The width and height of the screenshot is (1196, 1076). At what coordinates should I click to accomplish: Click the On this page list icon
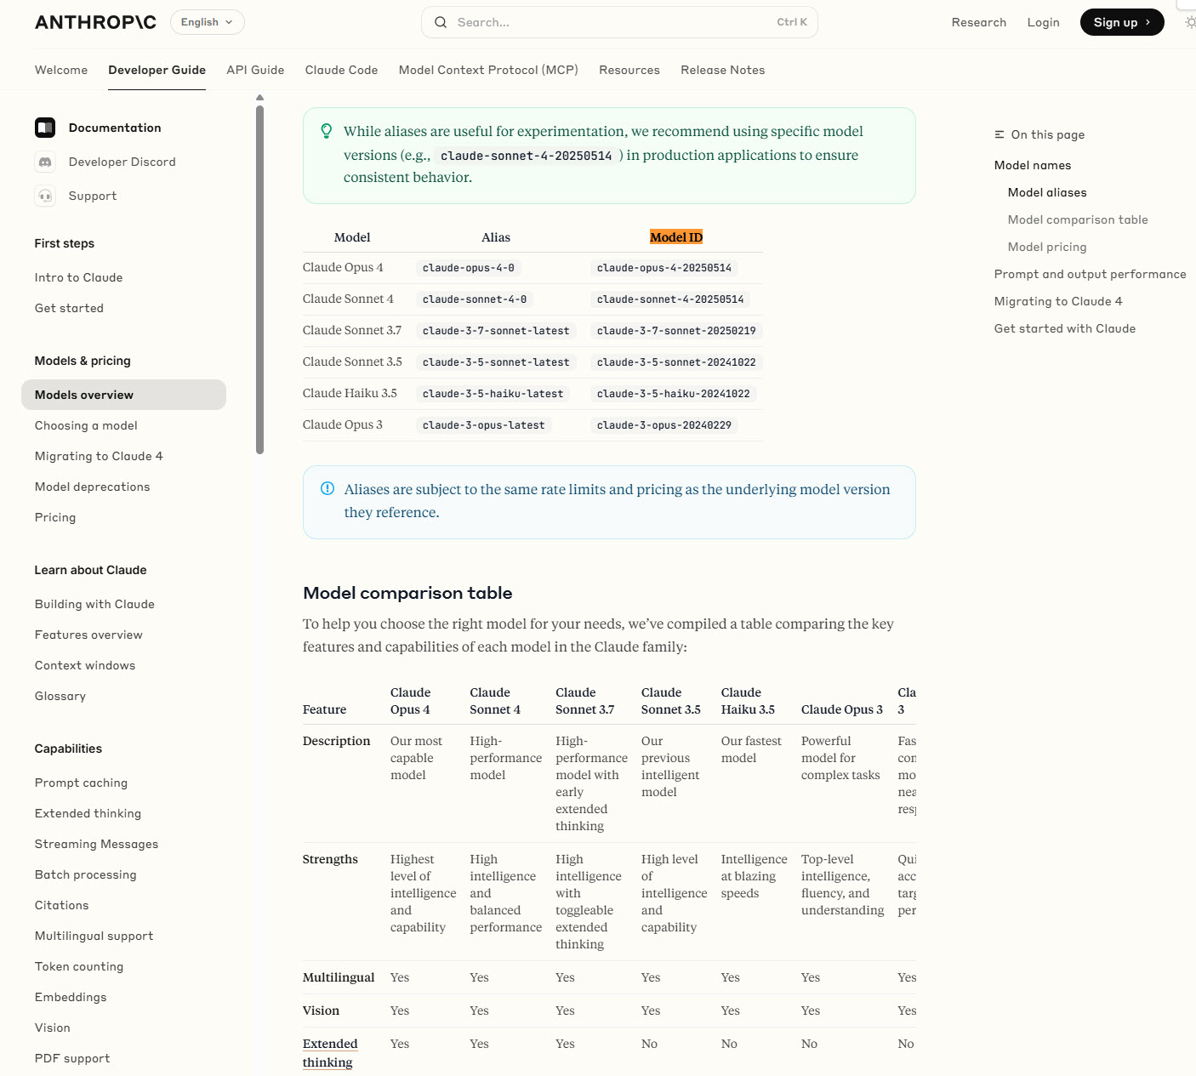tap(1000, 134)
